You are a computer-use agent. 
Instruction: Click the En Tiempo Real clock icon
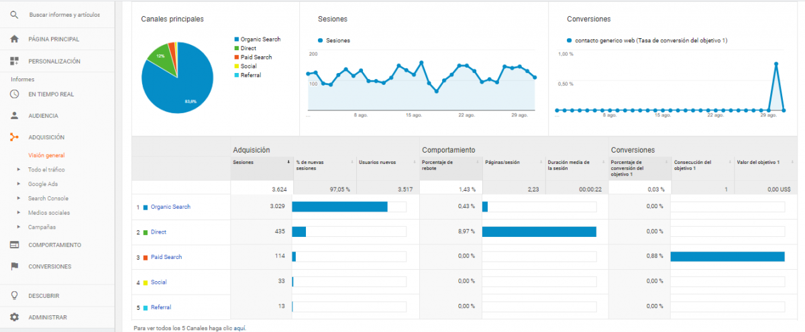14,94
